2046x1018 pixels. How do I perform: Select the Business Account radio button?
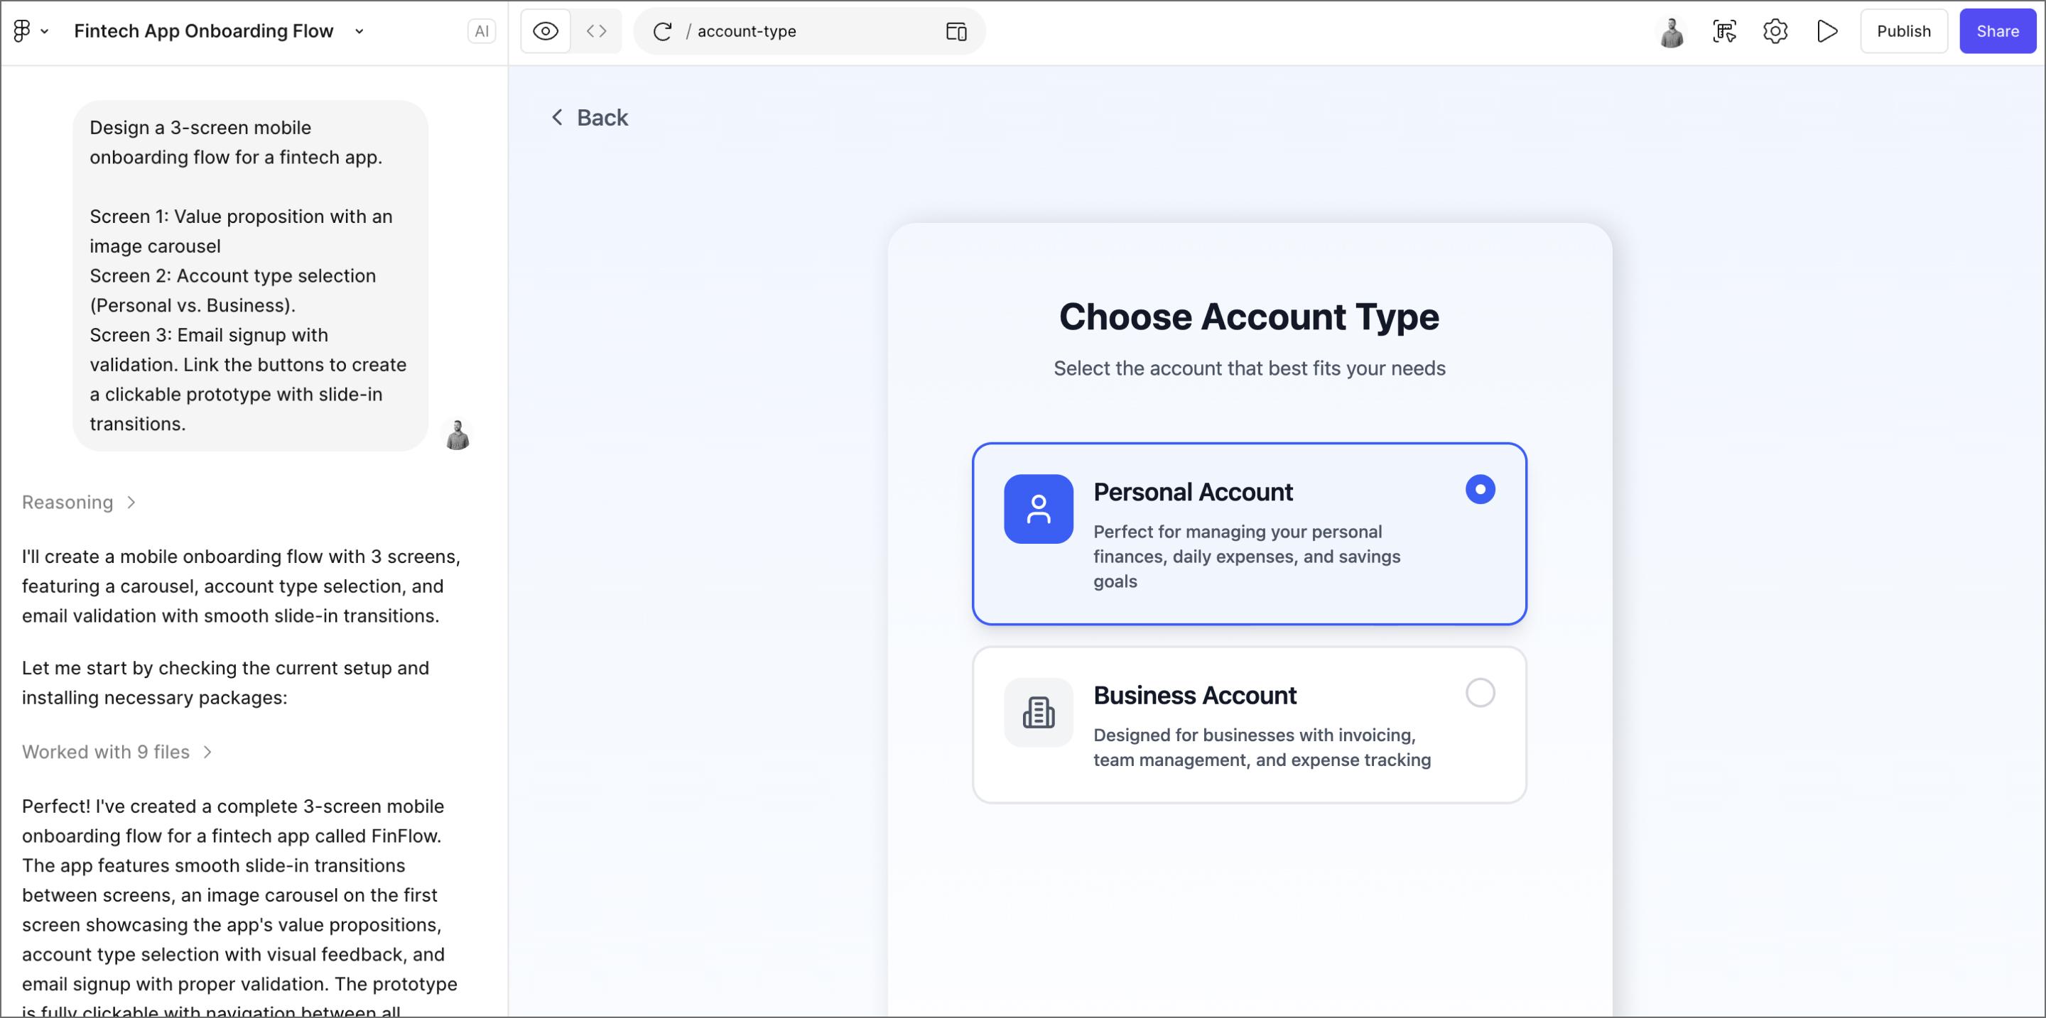coord(1480,693)
